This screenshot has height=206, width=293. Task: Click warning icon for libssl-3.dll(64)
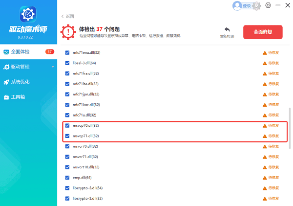coord(265,63)
